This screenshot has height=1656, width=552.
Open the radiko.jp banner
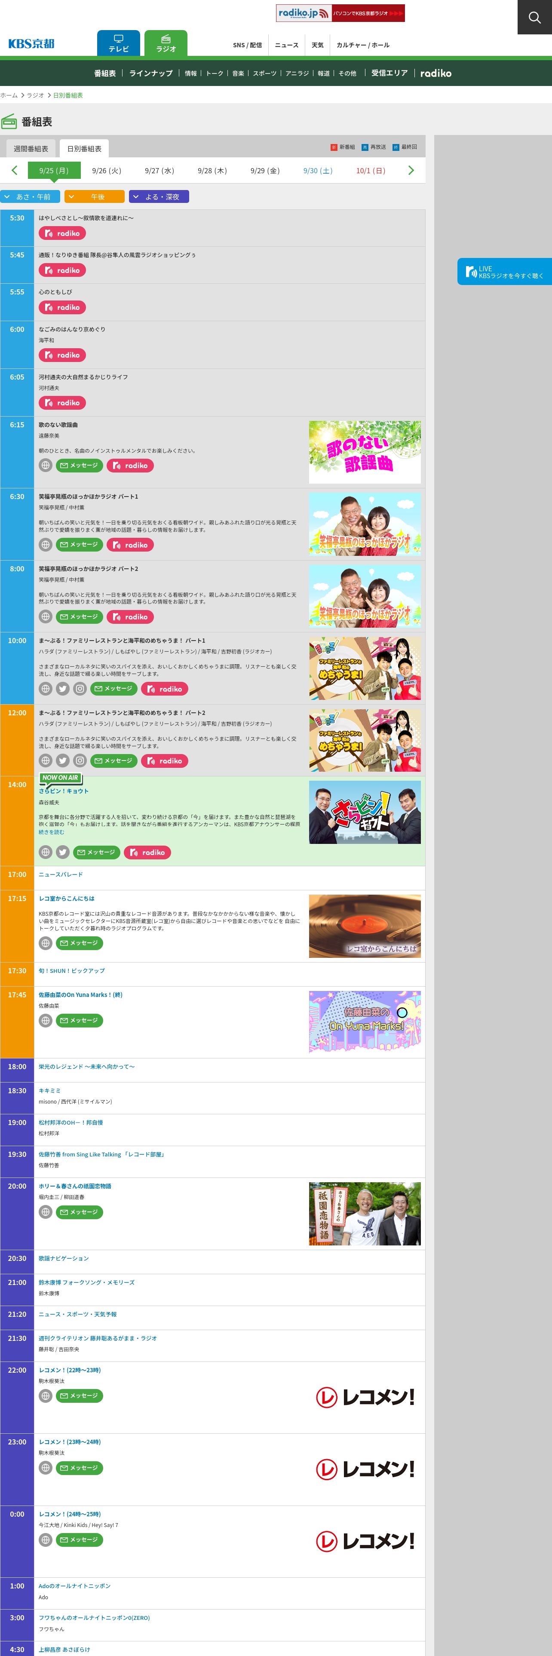(340, 13)
